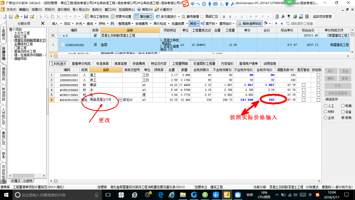
Task: Click ellipsis button beside 商品混凝土C15
Action: coord(120,100)
